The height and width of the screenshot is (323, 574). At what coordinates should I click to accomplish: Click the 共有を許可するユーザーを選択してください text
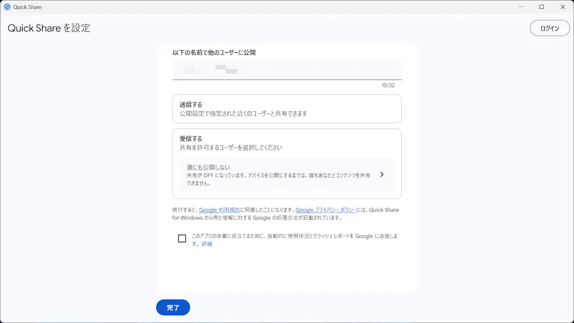tap(231, 148)
